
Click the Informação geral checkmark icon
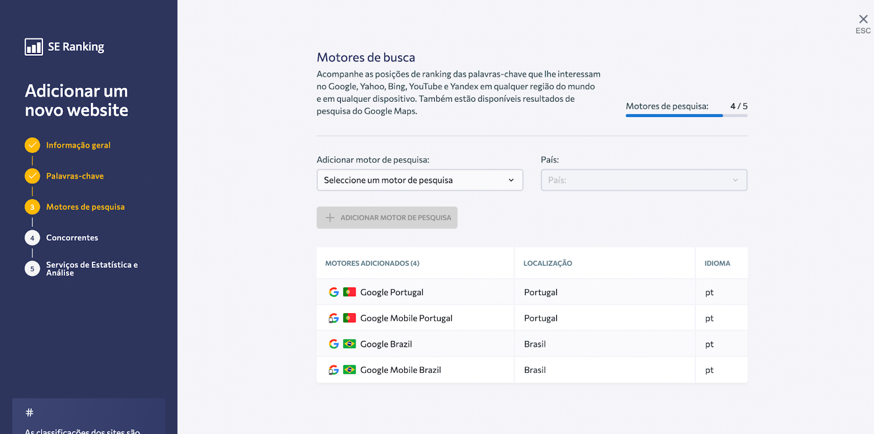(32, 145)
